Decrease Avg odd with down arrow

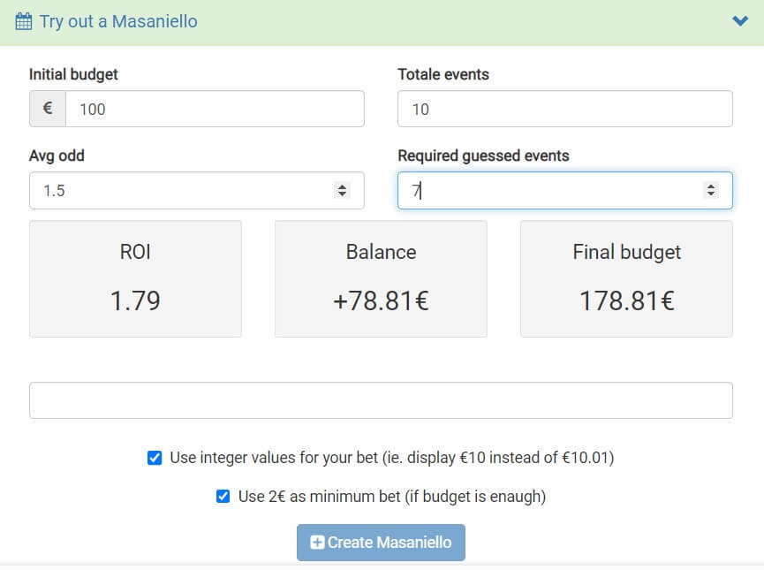point(342,194)
